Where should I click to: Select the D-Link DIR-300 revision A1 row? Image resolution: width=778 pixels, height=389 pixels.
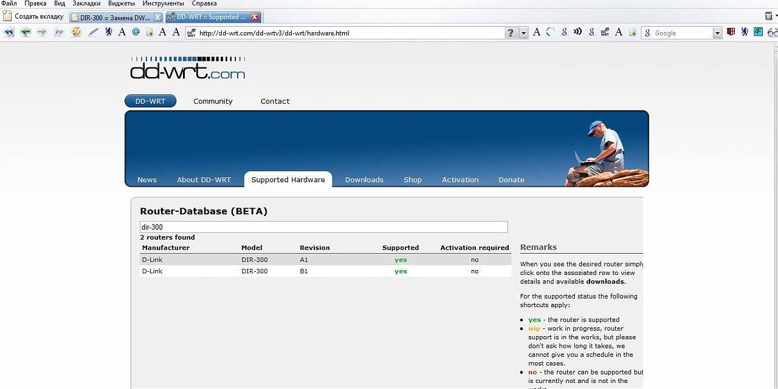tap(325, 260)
